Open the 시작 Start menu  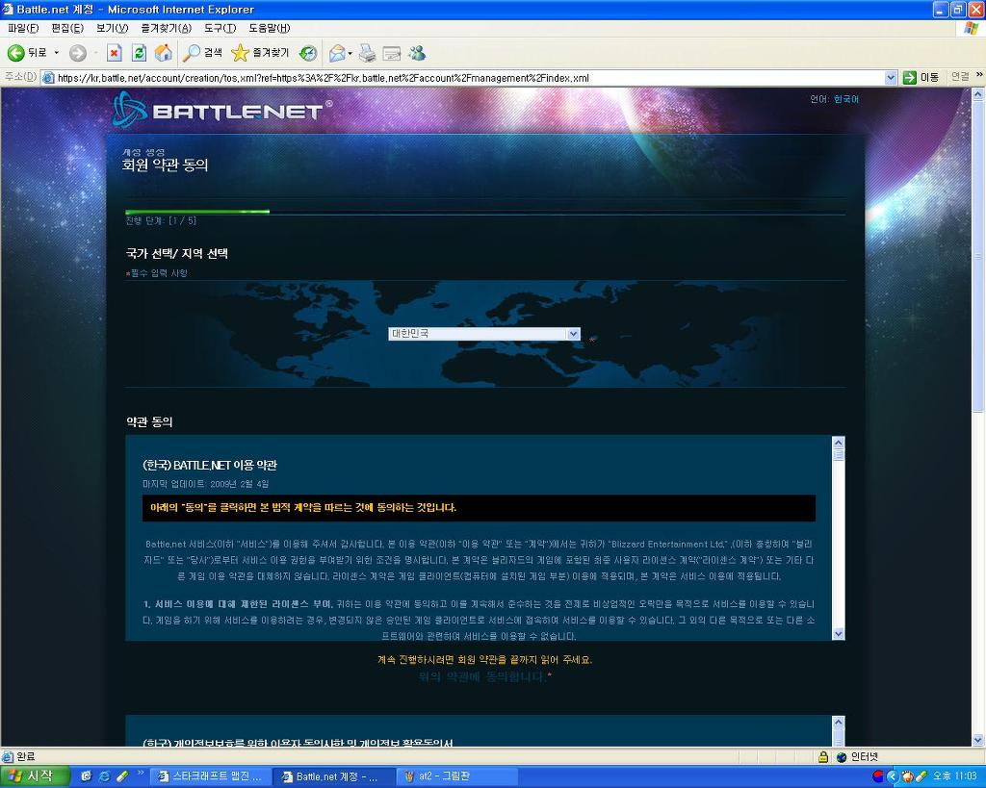click(x=34, y=776)
